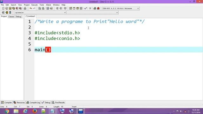
Task: Open the TDM-GCC compiler selection dropdown
Action: [x=121, y=9]
